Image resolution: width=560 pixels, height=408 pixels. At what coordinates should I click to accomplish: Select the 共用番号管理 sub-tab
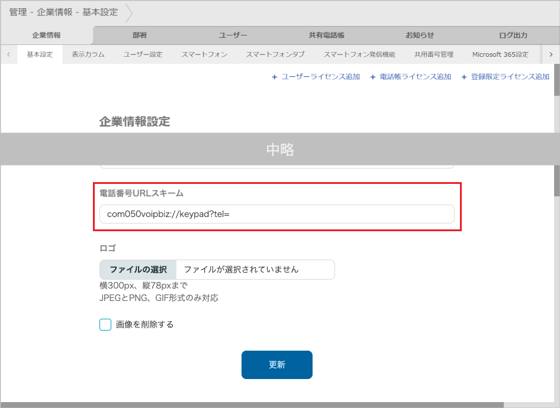[433, 54]
